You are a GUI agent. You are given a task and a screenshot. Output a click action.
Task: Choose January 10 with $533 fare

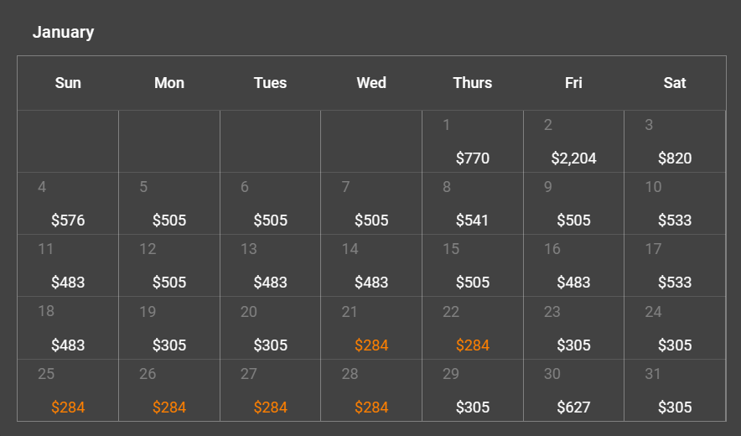[675, 205]
